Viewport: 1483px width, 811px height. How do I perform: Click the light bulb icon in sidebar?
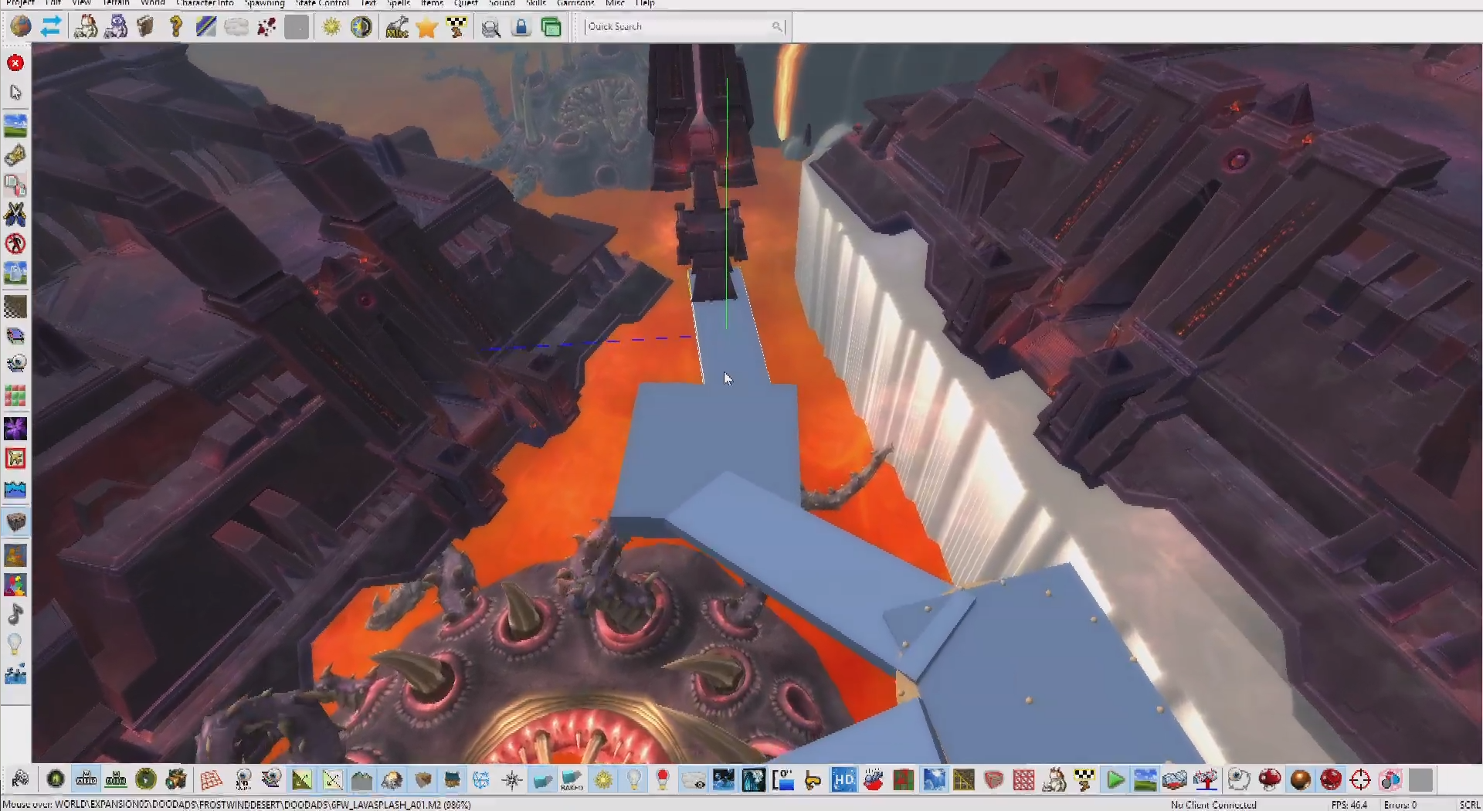pos(15,643)
